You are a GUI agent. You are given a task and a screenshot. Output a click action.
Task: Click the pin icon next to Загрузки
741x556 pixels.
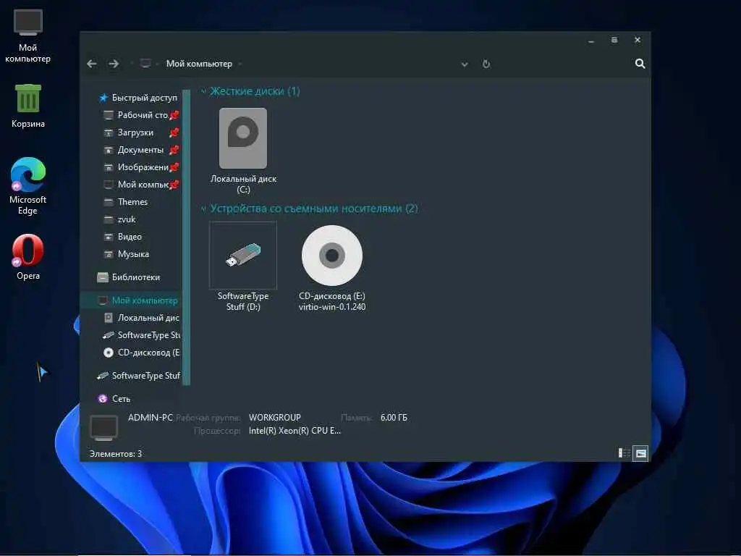(174, 133)
